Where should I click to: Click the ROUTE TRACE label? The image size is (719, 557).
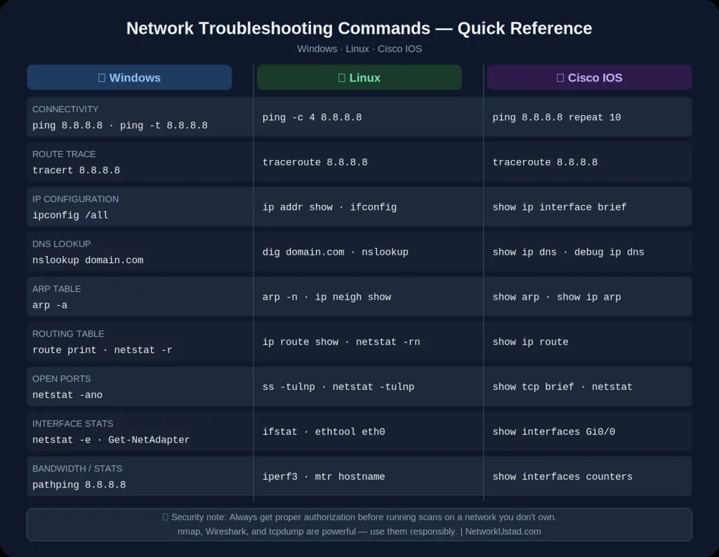point(64,154)
